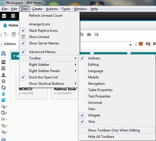
Task: Toggle Stack Replica Icons checkmark
Action: [x=49, y=31]
